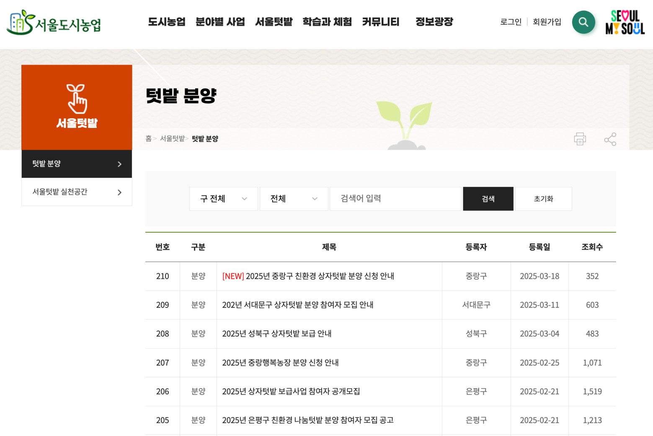Click the 텃밭 분양 page heading

coord(181,96)
